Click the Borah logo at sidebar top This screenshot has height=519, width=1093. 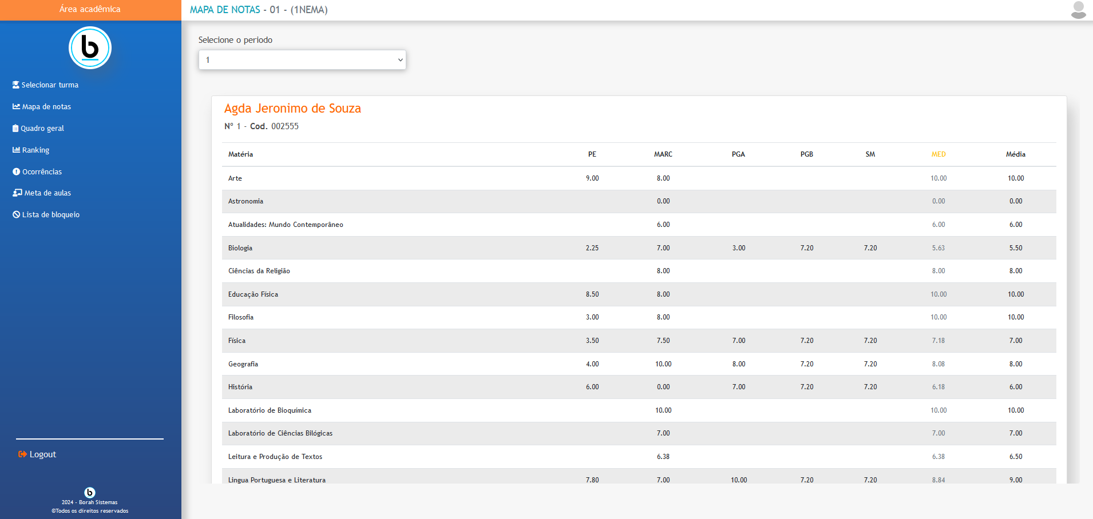click(x=90, y=47)
